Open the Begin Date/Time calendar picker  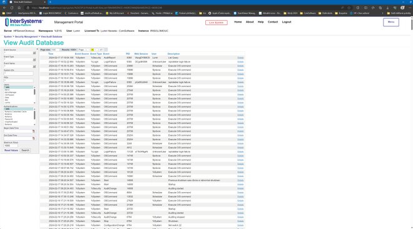(33, 131)
